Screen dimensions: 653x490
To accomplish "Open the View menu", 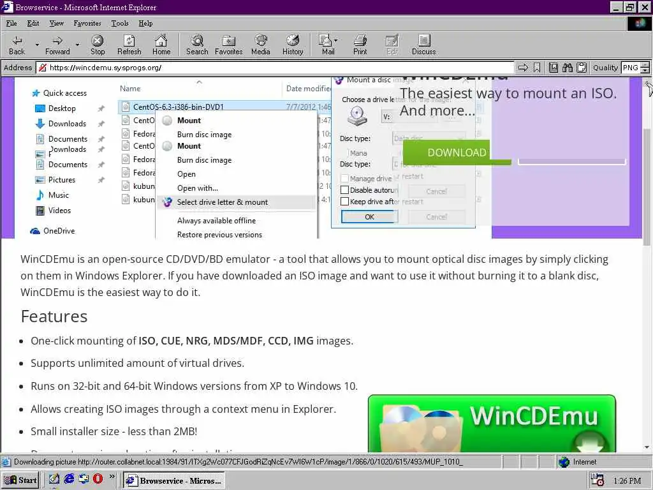I will click(x=57, y=24).
